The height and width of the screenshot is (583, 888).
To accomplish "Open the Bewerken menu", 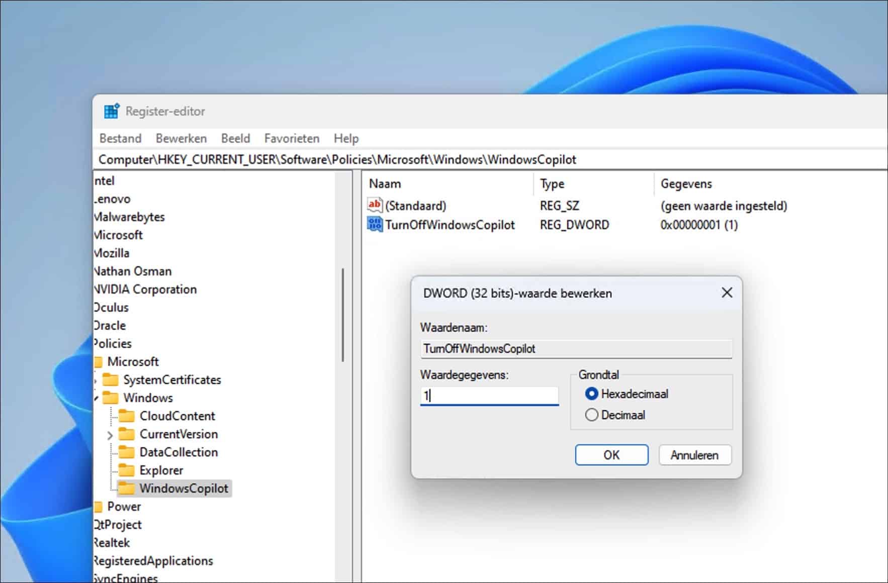I will click(181, 138).
